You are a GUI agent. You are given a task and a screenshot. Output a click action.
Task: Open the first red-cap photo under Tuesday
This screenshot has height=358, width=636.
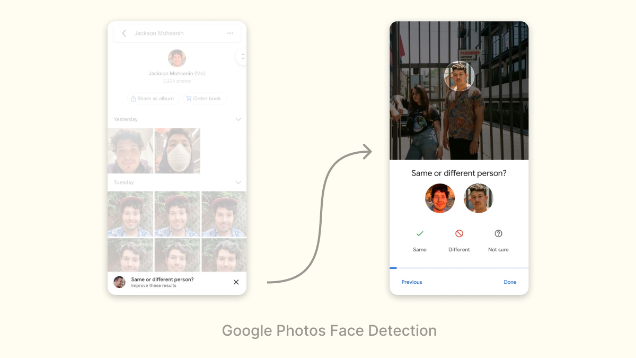tap(130, 214)
